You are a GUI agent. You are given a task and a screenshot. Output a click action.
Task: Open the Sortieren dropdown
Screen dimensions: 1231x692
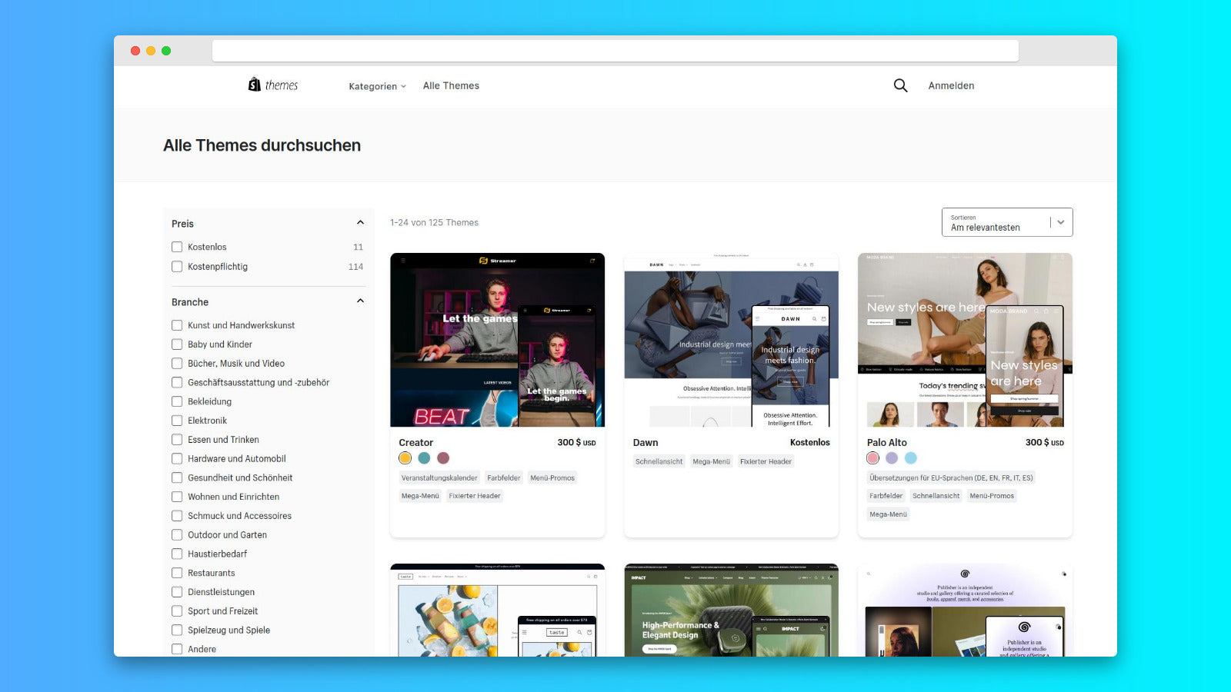click(1006, 222)
